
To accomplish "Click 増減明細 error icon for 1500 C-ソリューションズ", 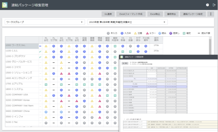I will tap(100, 74).
